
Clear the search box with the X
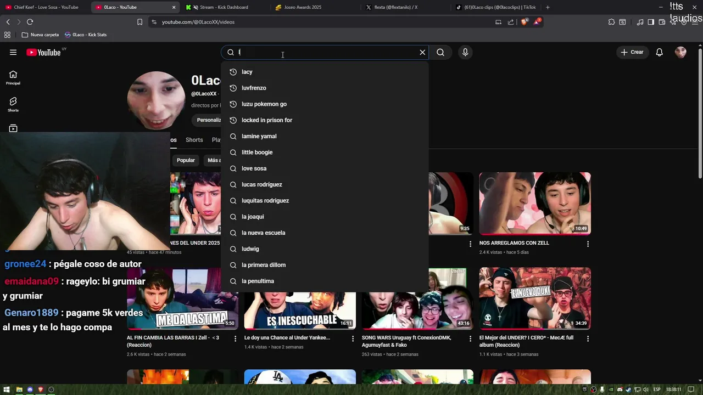point(422,52)
